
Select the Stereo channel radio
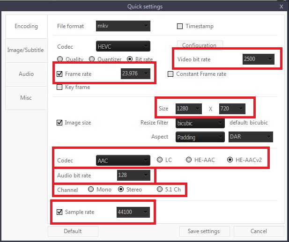(121, 189)
